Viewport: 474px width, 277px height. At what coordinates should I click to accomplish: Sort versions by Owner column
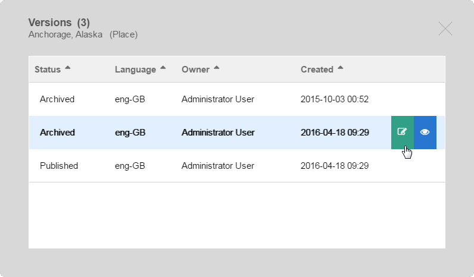coord(195,70)
